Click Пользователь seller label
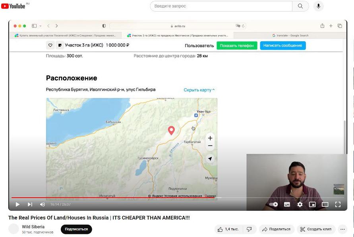Viewport: 354px width, 237px height. click(199, 46)
